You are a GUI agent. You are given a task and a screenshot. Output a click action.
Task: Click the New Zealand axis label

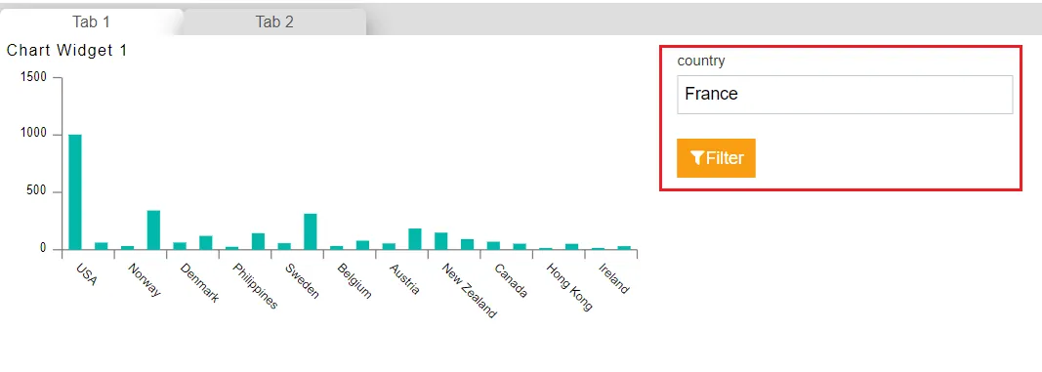point(469,291)
